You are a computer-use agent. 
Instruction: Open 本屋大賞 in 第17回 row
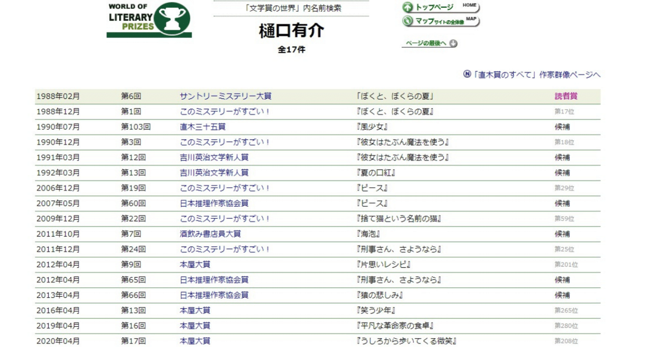tap(195, 341)
